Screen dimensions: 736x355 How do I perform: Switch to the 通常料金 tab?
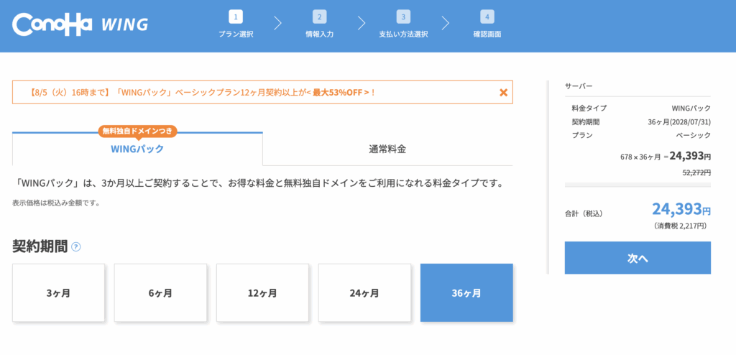pos(387,149)
